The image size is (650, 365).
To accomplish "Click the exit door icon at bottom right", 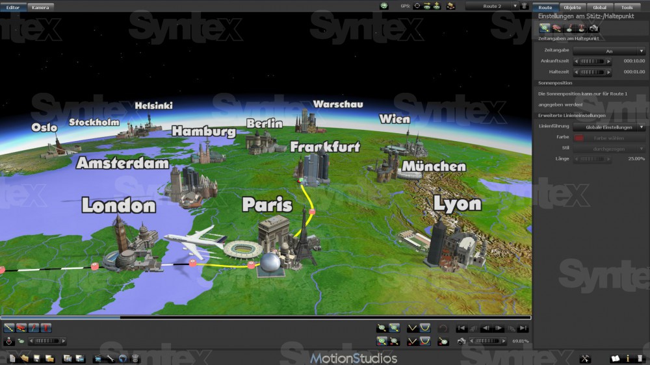I will click(640, 359).
